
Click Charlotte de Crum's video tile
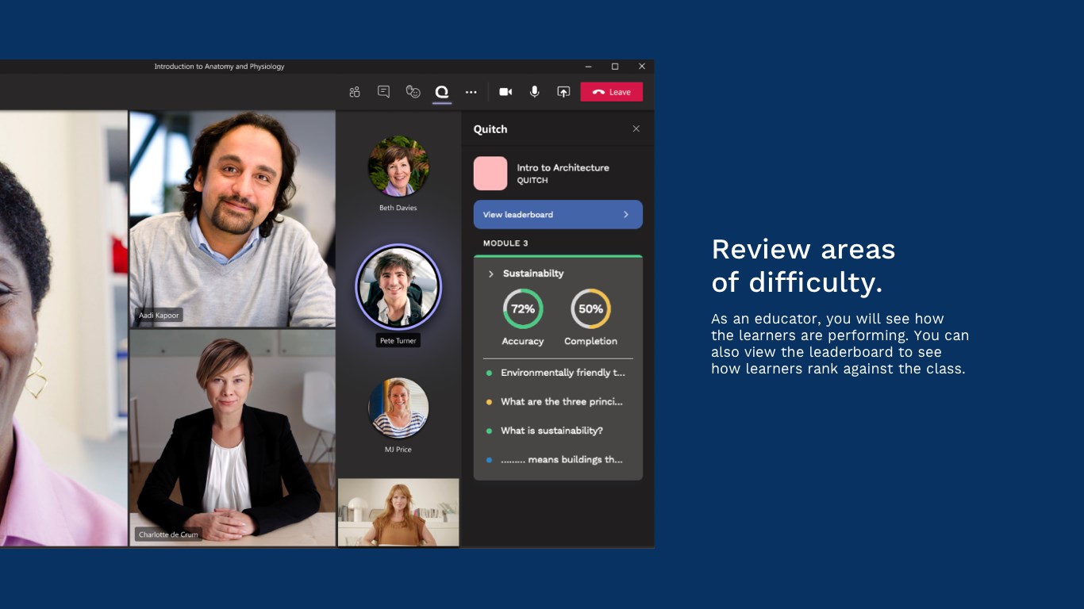click(233, 438)
